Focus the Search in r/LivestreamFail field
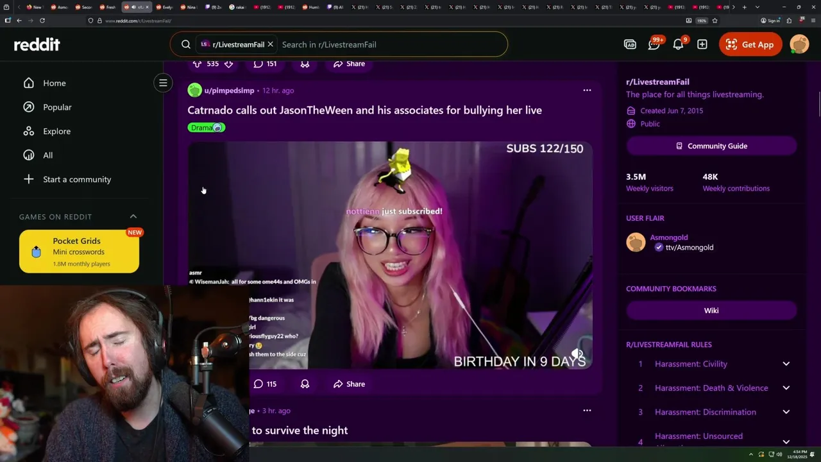 coord(391,44)
